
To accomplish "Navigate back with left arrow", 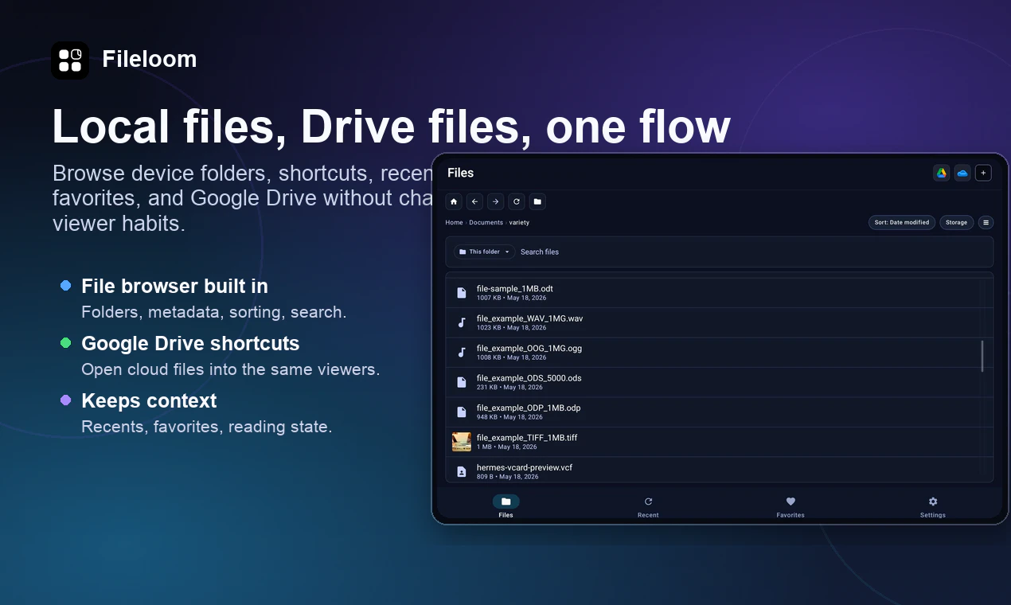I will tap(474, 201).
